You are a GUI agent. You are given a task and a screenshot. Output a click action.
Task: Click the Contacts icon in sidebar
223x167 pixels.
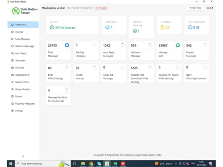12,68
